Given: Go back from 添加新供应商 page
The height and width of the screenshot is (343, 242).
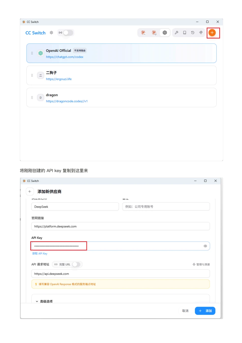Looking at the screenshot, I should point(30,191).
